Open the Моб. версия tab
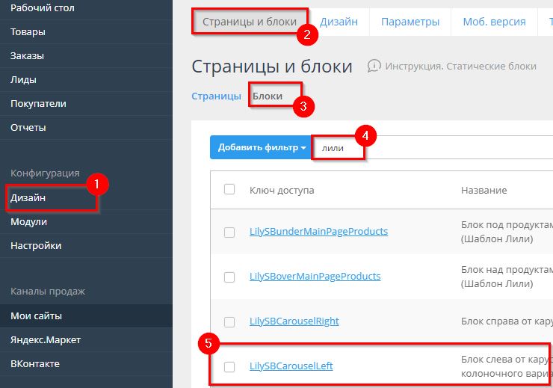This screenshot has height=388, width=553. click(x=494, y=22)
